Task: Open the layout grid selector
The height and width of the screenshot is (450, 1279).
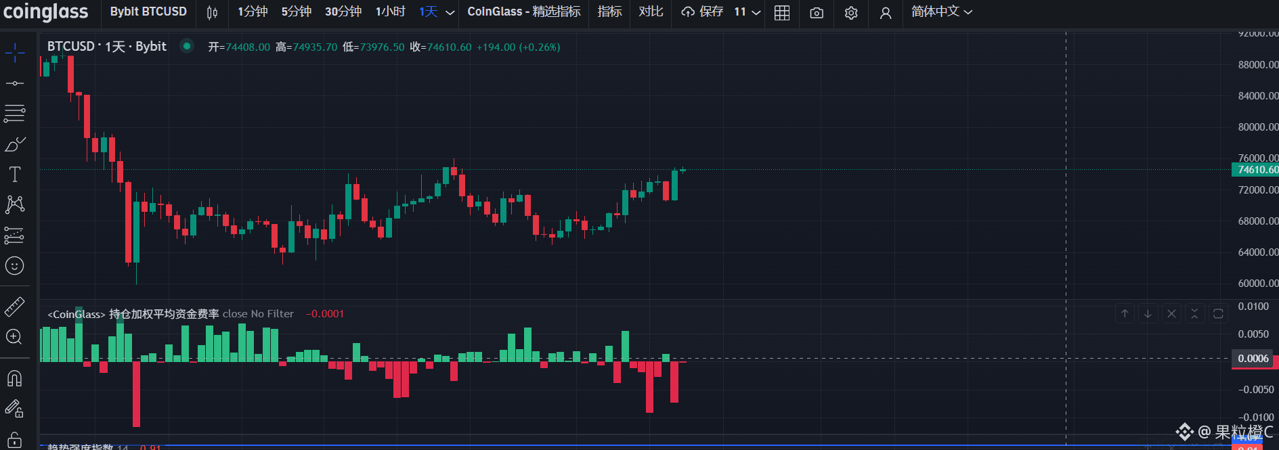Action: tap(782, 12)
